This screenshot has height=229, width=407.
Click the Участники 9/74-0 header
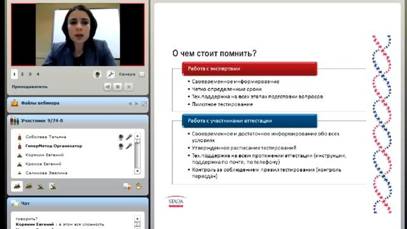(42, 121)
